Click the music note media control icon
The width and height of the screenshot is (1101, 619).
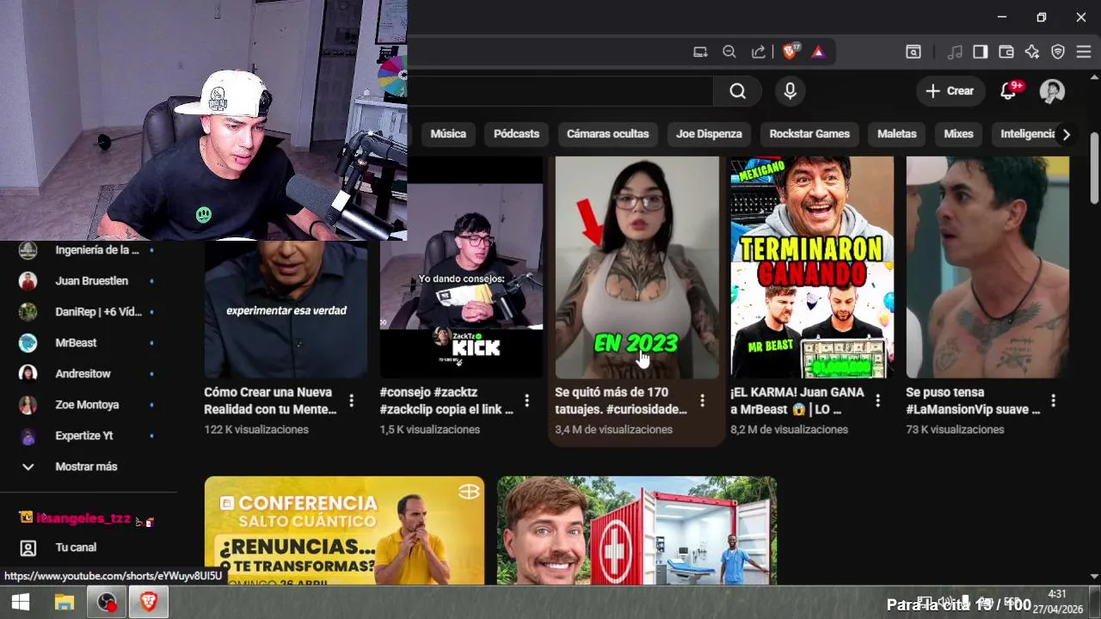click(955, 52)
